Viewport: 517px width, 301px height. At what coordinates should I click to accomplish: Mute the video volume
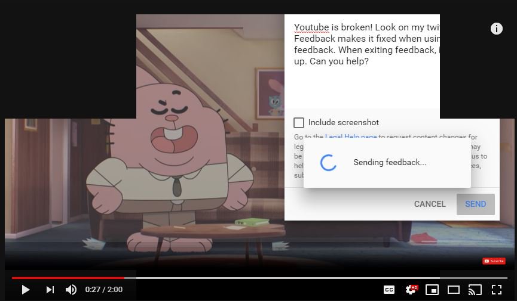click(x=71, y=290)
